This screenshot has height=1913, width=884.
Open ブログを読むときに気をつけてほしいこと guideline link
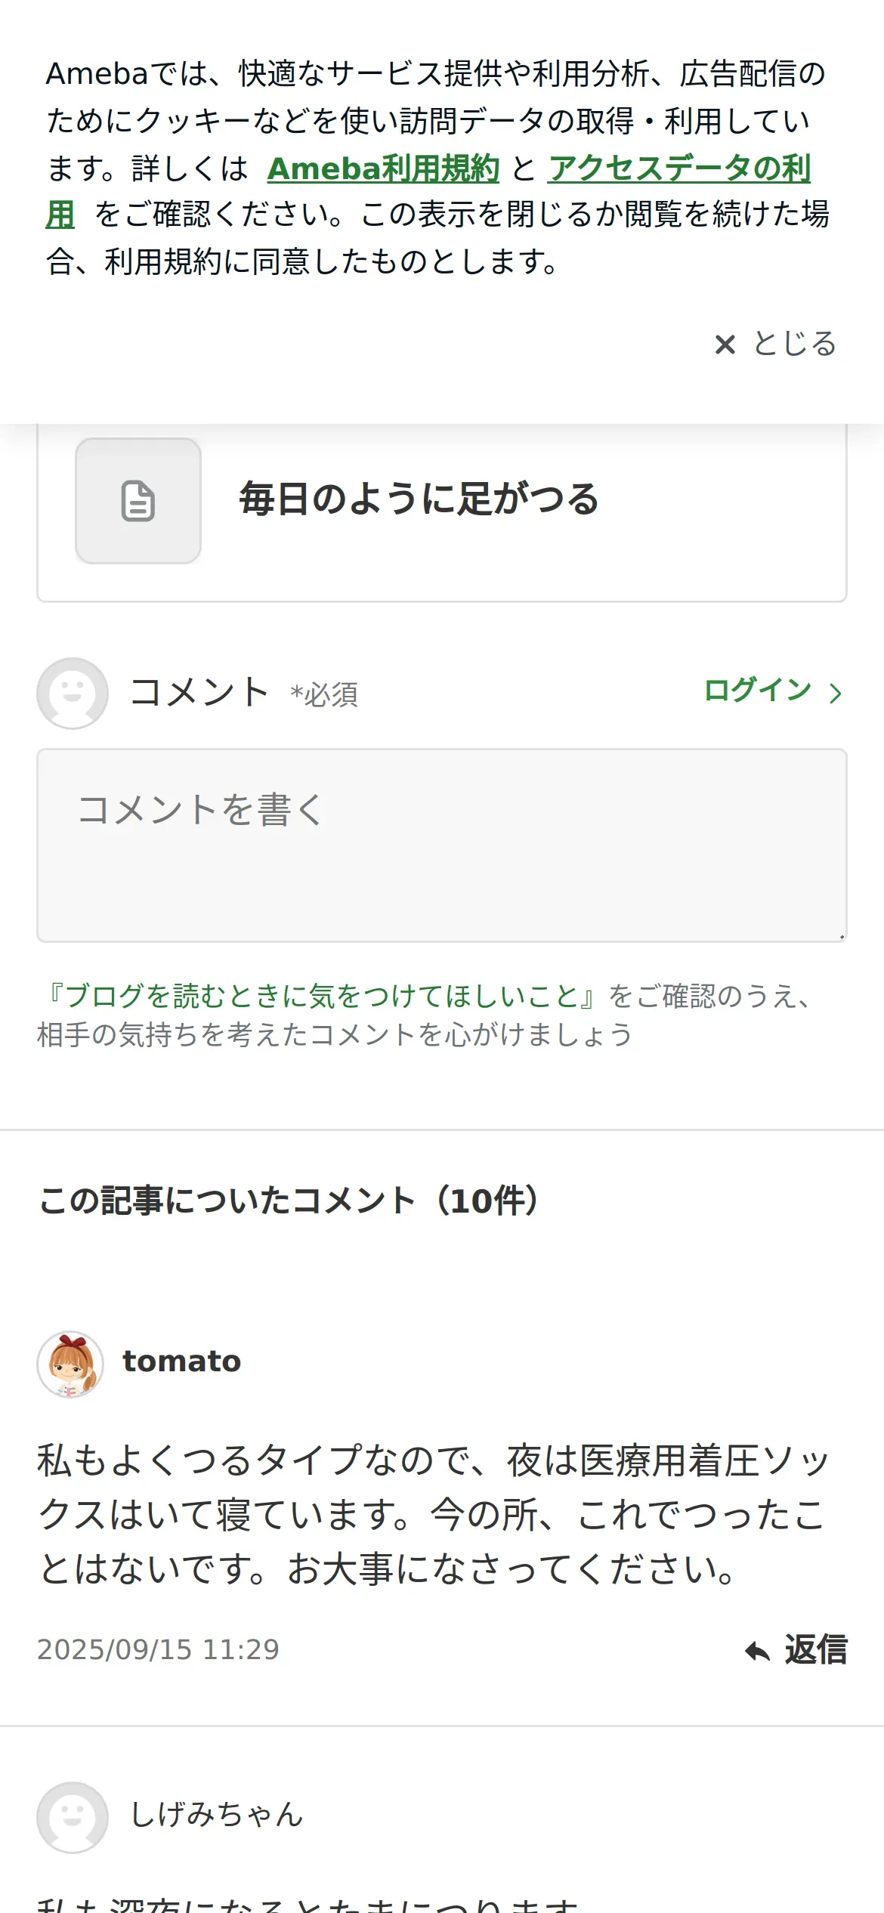[x=320, y=996]
